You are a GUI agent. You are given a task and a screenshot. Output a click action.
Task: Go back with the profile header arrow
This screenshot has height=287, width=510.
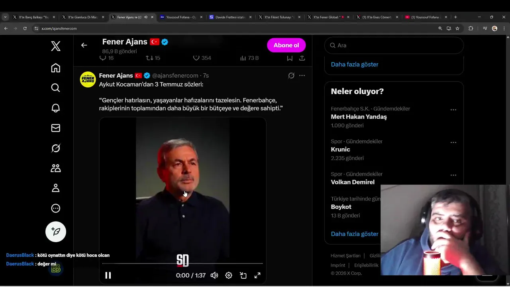pyautogui.click(x=84, y=45)
